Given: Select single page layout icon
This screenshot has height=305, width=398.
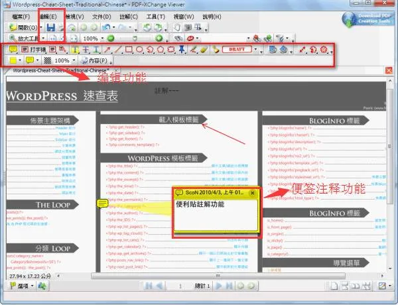Looking at the screenshot, I should 334,286.
